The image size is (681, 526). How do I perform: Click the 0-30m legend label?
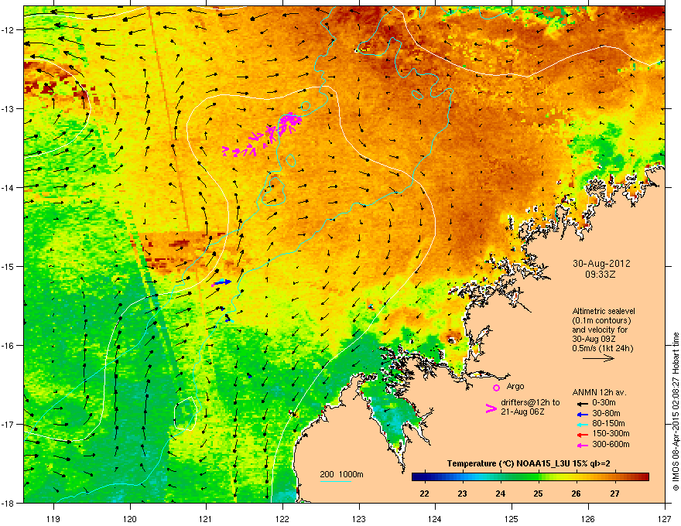pos(604,403)
